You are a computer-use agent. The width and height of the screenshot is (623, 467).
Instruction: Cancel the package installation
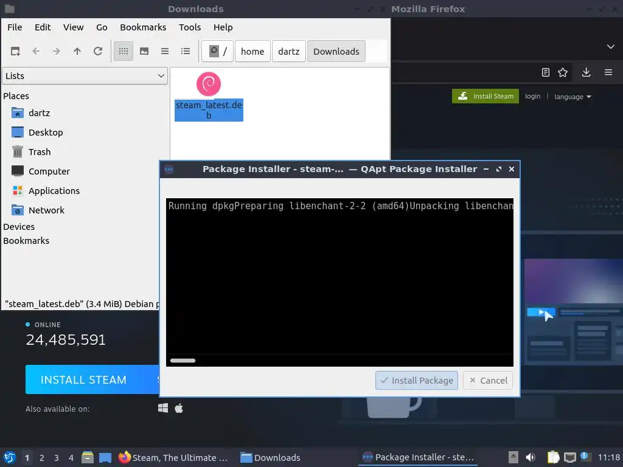488,381
